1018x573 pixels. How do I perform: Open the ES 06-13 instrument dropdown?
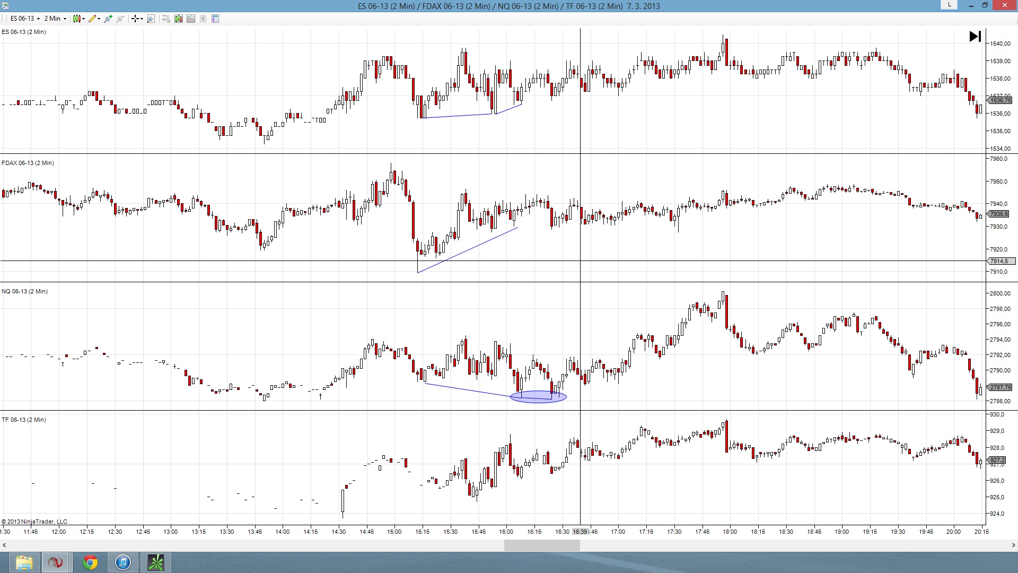[25, 19]
